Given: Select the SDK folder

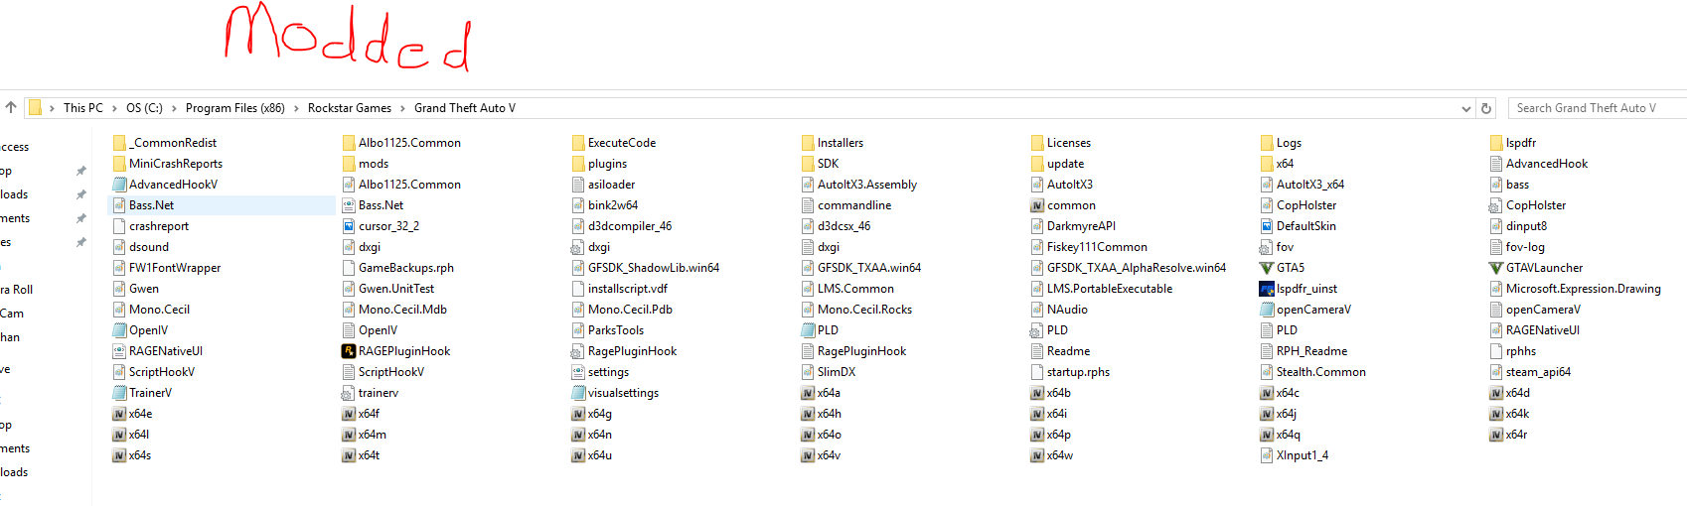Looking at the screenshot, I should click(x=820, y=164).
